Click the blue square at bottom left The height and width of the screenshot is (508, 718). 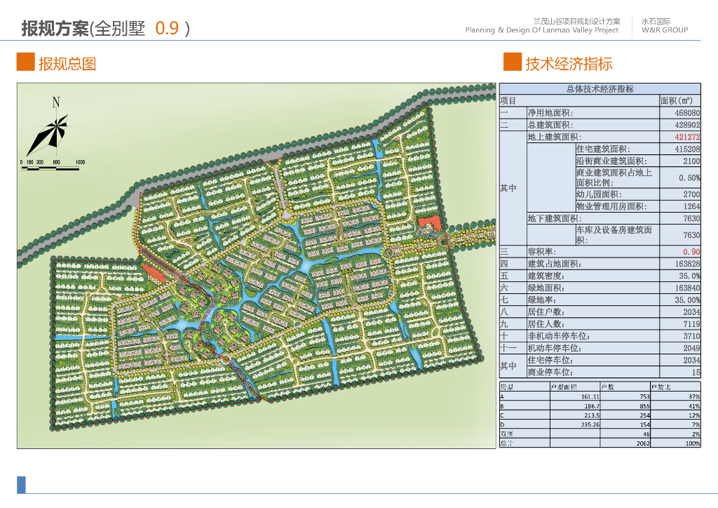pyautogui.click(x=21, y=484)
